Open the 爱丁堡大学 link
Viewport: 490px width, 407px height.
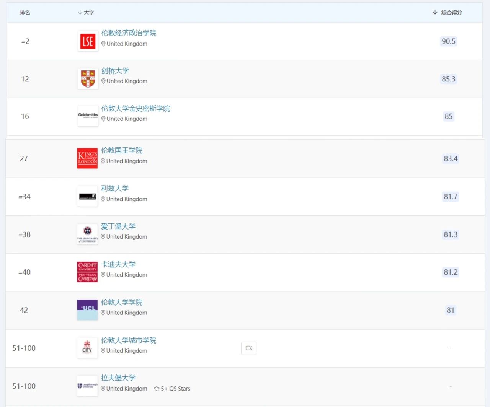pos(118,226)
